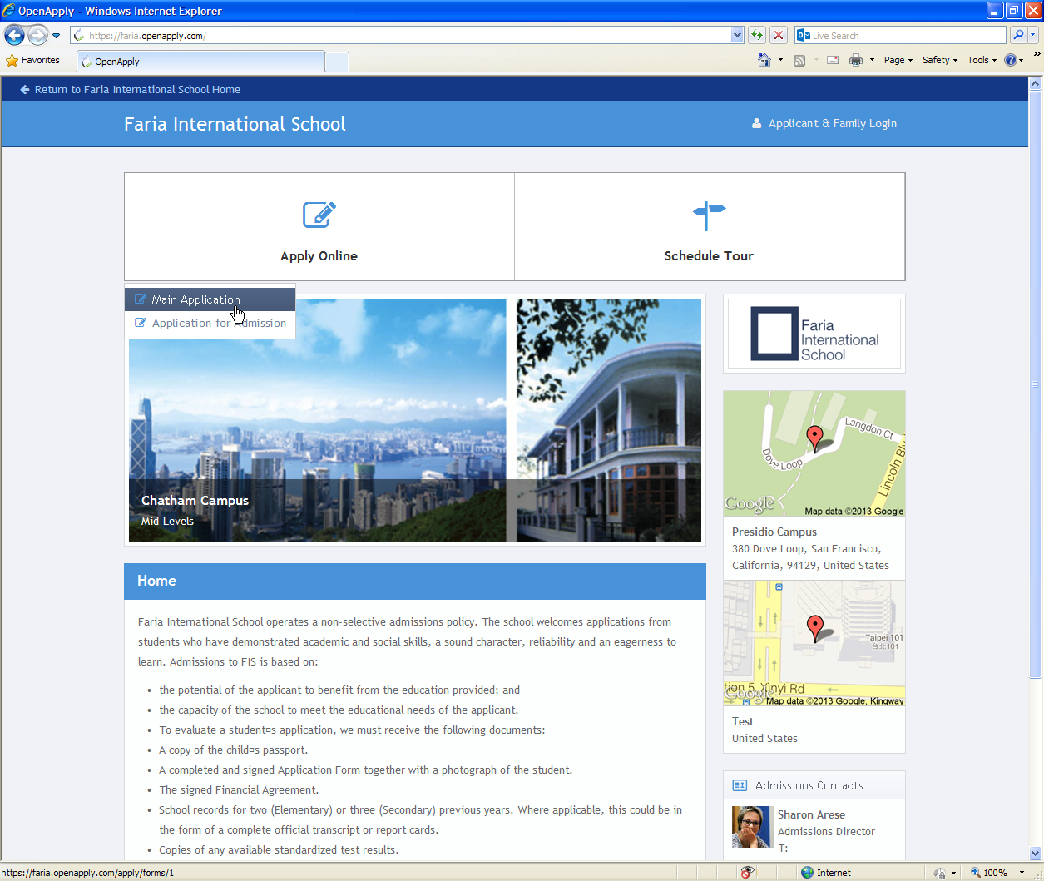Open the Tools menu
The image size is (1044, 881).
click(x=982, y=60)
